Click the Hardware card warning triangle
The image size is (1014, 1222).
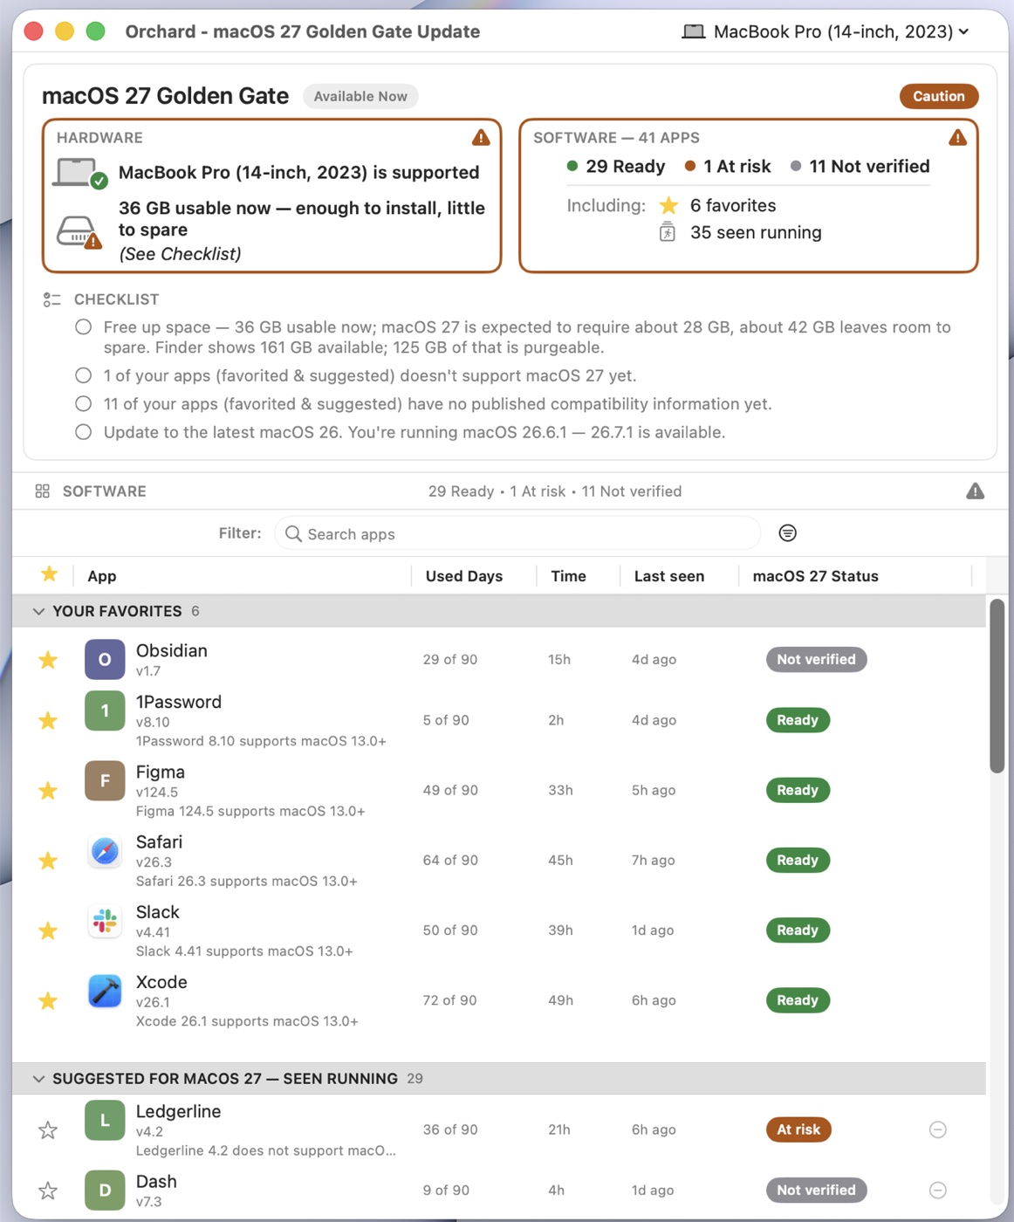point(481,137)
